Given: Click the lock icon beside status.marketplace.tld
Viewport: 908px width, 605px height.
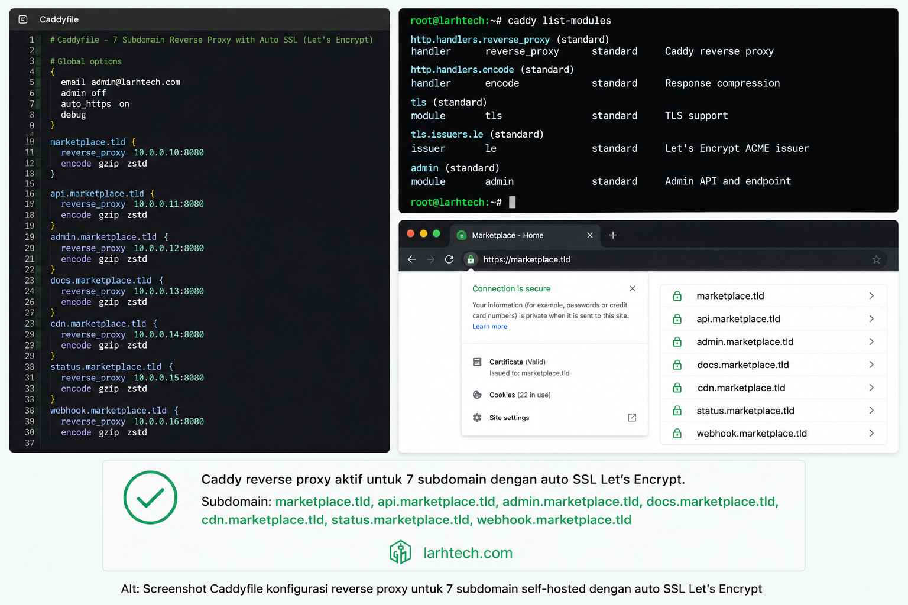Looking at the screenshot, I should click(x=677, y=411).
